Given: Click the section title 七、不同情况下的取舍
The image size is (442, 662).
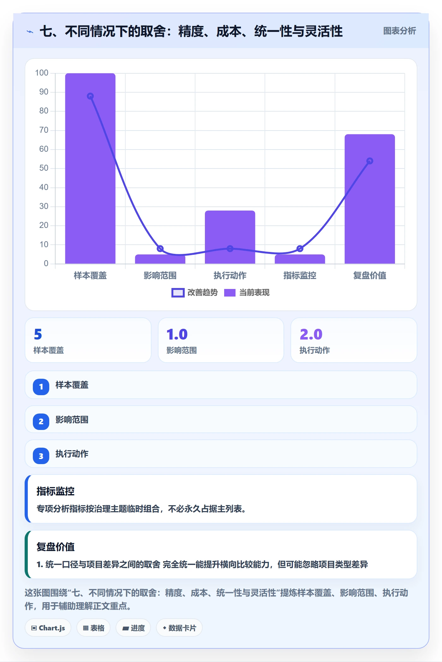Looking at the screenshot, I should tap(191, 31).
